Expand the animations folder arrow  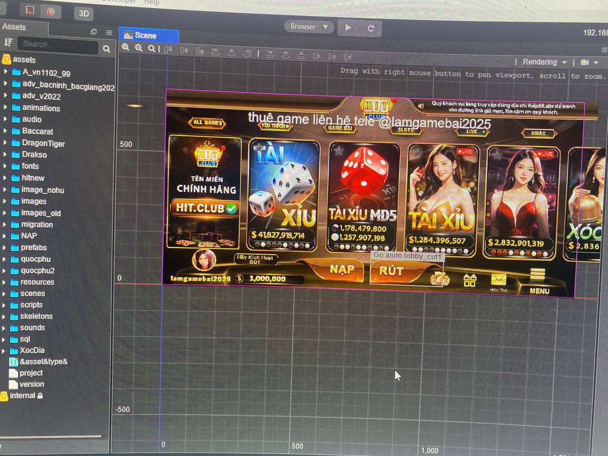[5, 107]
